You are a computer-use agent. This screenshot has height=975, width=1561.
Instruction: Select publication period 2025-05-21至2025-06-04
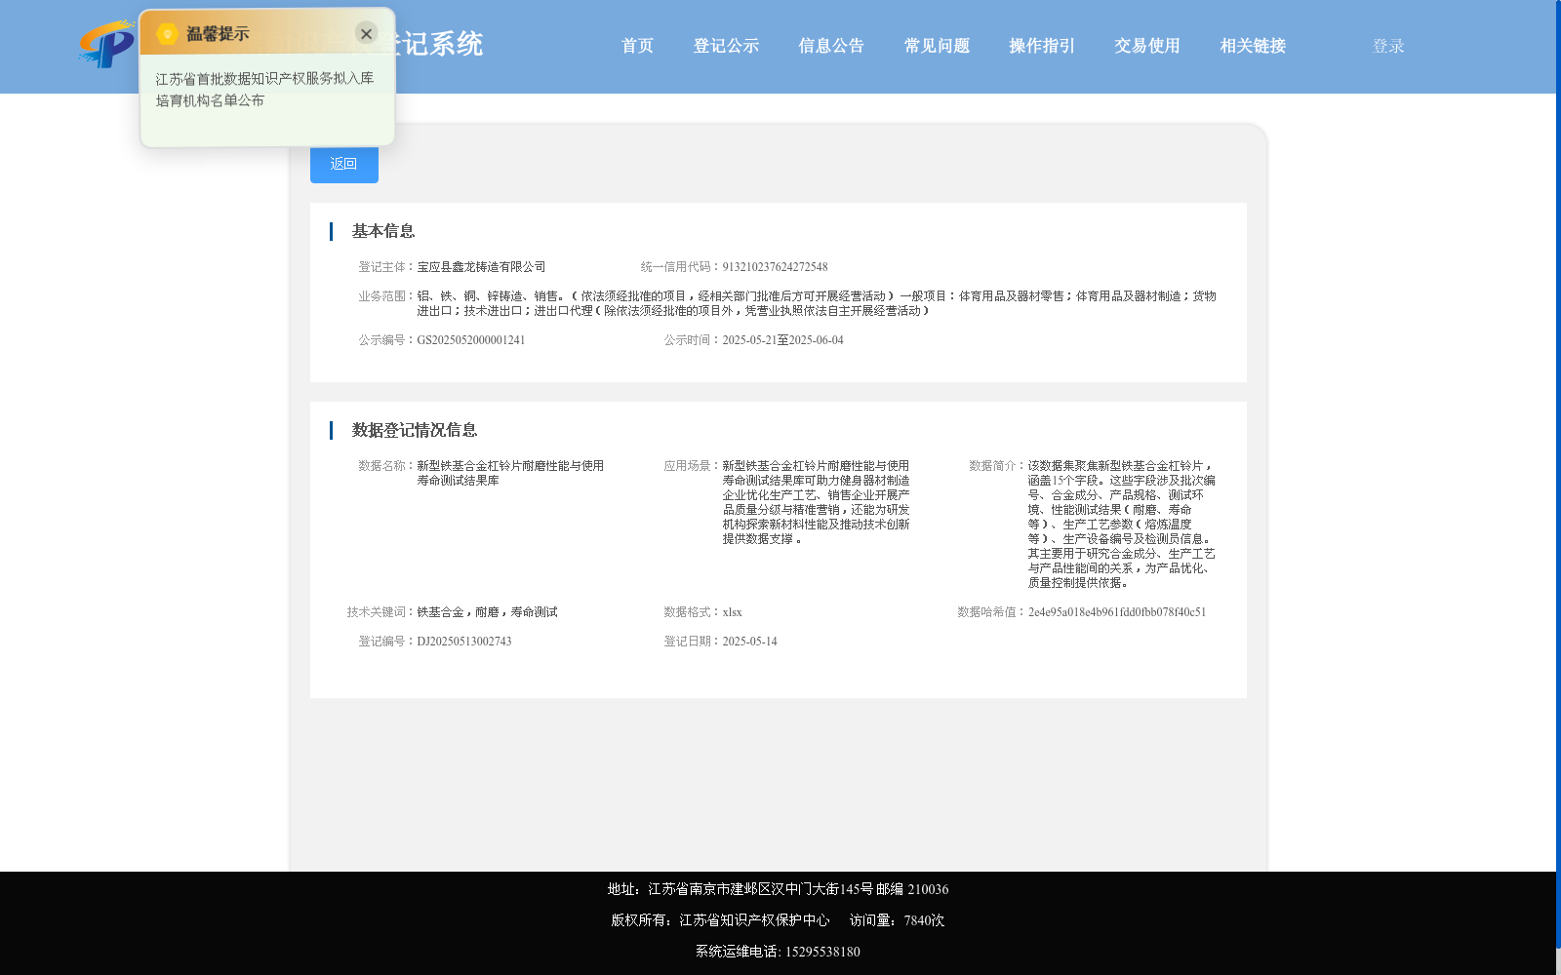coord(782,340)
